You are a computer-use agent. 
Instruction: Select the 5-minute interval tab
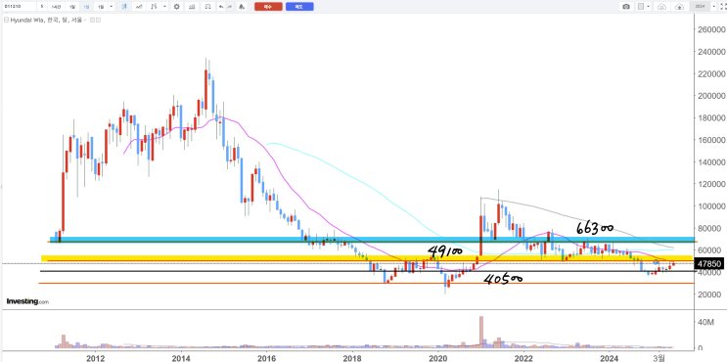[x=42, y=7]
